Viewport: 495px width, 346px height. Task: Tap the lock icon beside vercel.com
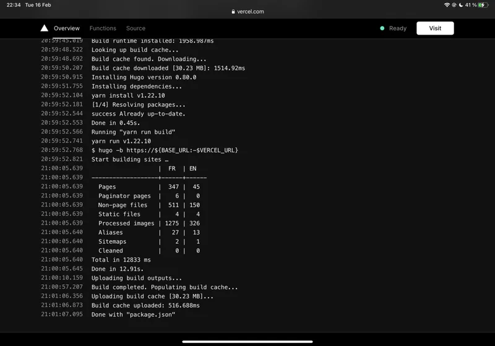pyautogui.click(x=233, y=11)
